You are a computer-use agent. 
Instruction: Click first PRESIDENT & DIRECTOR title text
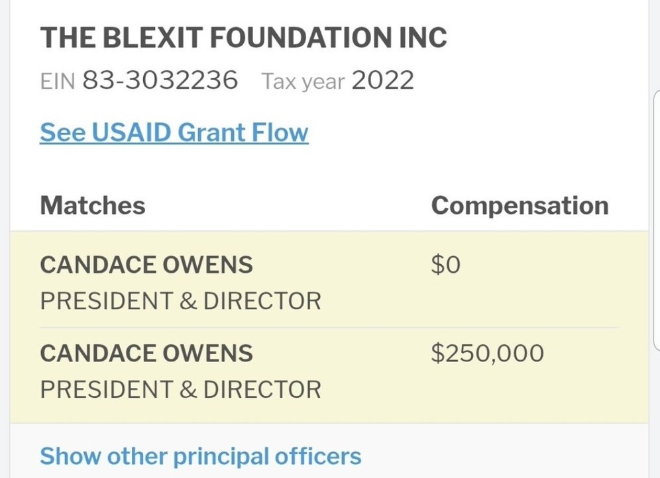pos(181,301)
